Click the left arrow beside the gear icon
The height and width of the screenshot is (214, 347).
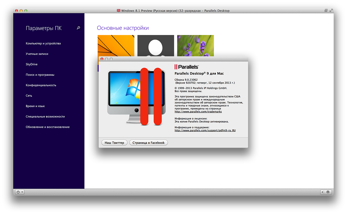click(x=323, y=192)
